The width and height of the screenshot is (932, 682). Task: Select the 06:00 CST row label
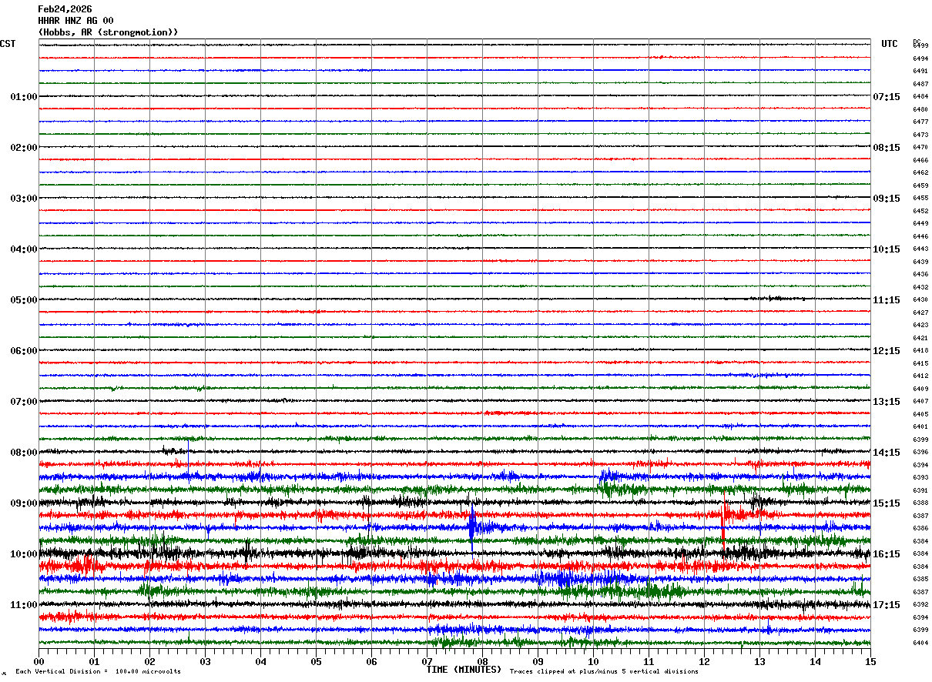[23, 351]
